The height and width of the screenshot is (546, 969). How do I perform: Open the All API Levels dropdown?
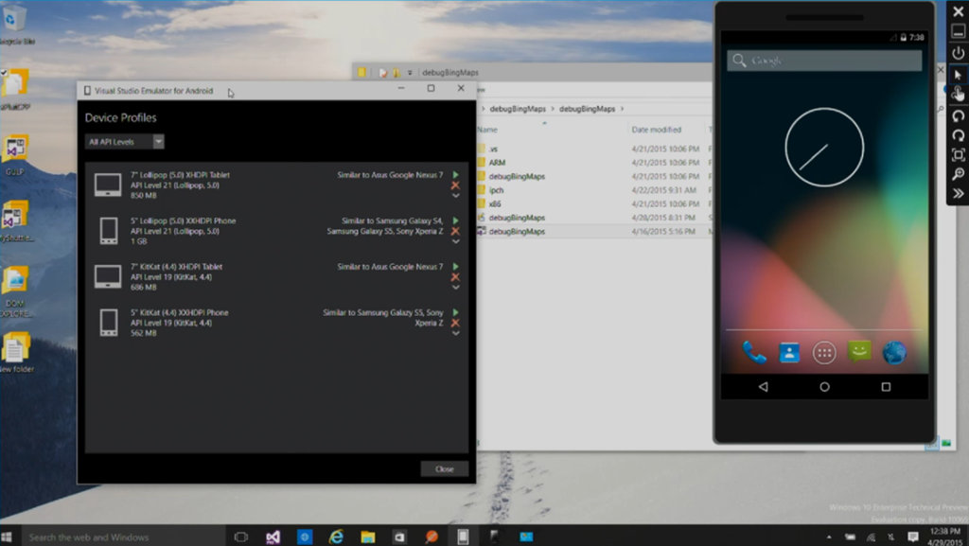click(124, 141)
